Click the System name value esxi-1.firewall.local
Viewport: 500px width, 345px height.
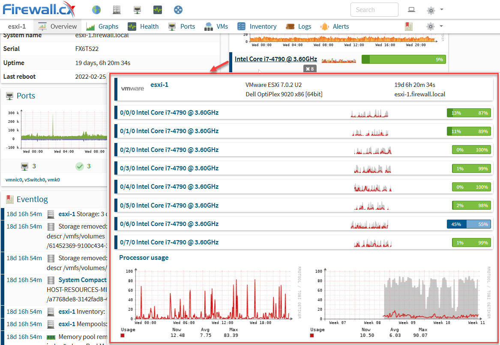(102, 35)
